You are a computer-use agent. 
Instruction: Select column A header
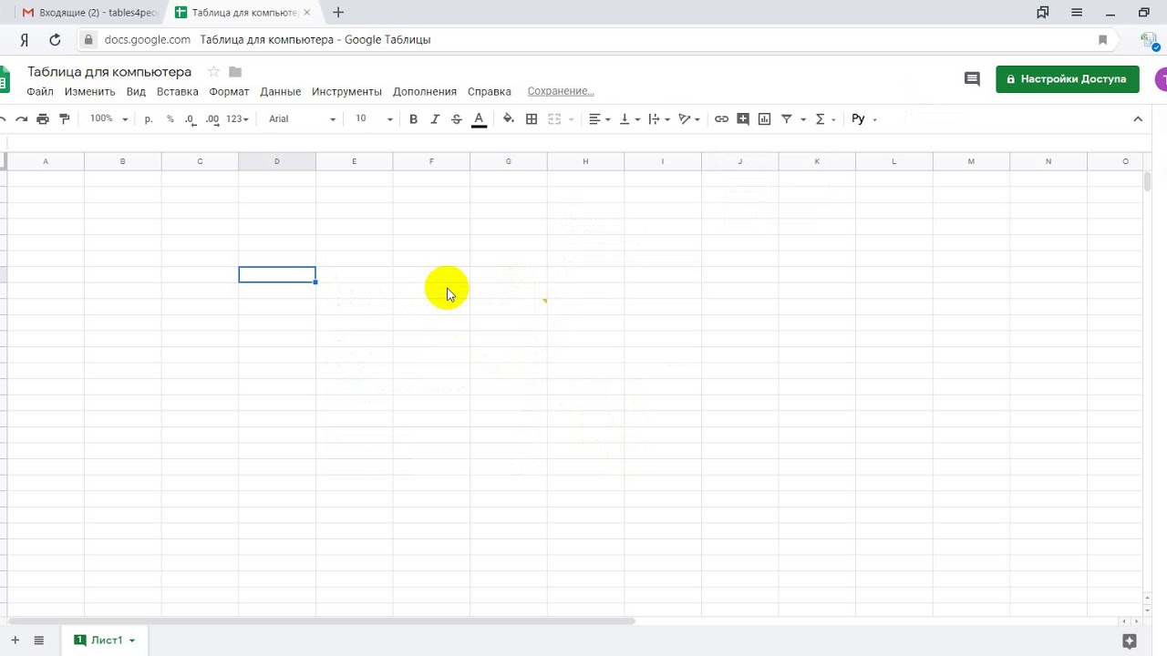click(x=46, y=161)
